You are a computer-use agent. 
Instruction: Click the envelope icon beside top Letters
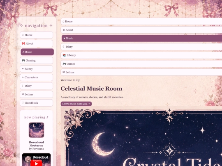(64, 72)
